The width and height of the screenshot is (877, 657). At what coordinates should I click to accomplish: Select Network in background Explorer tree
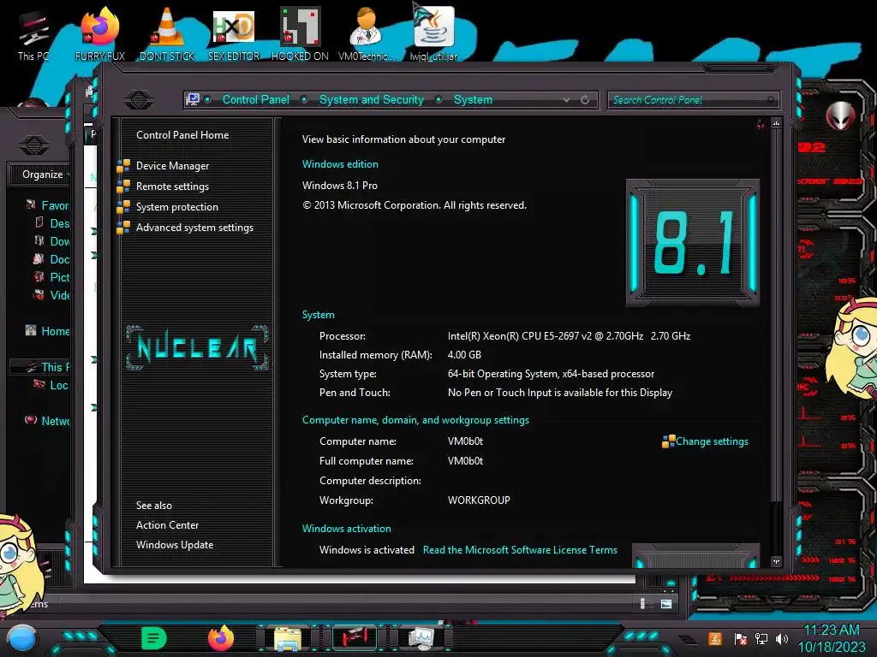pos(55,421)
